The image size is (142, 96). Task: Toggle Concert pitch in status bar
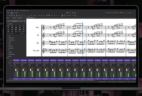[113, 82]
